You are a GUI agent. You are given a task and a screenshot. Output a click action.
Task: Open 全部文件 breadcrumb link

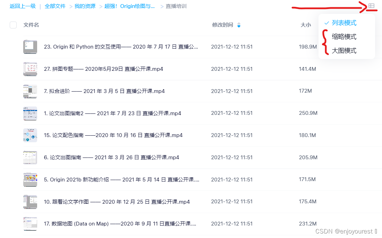coord(55,6)
